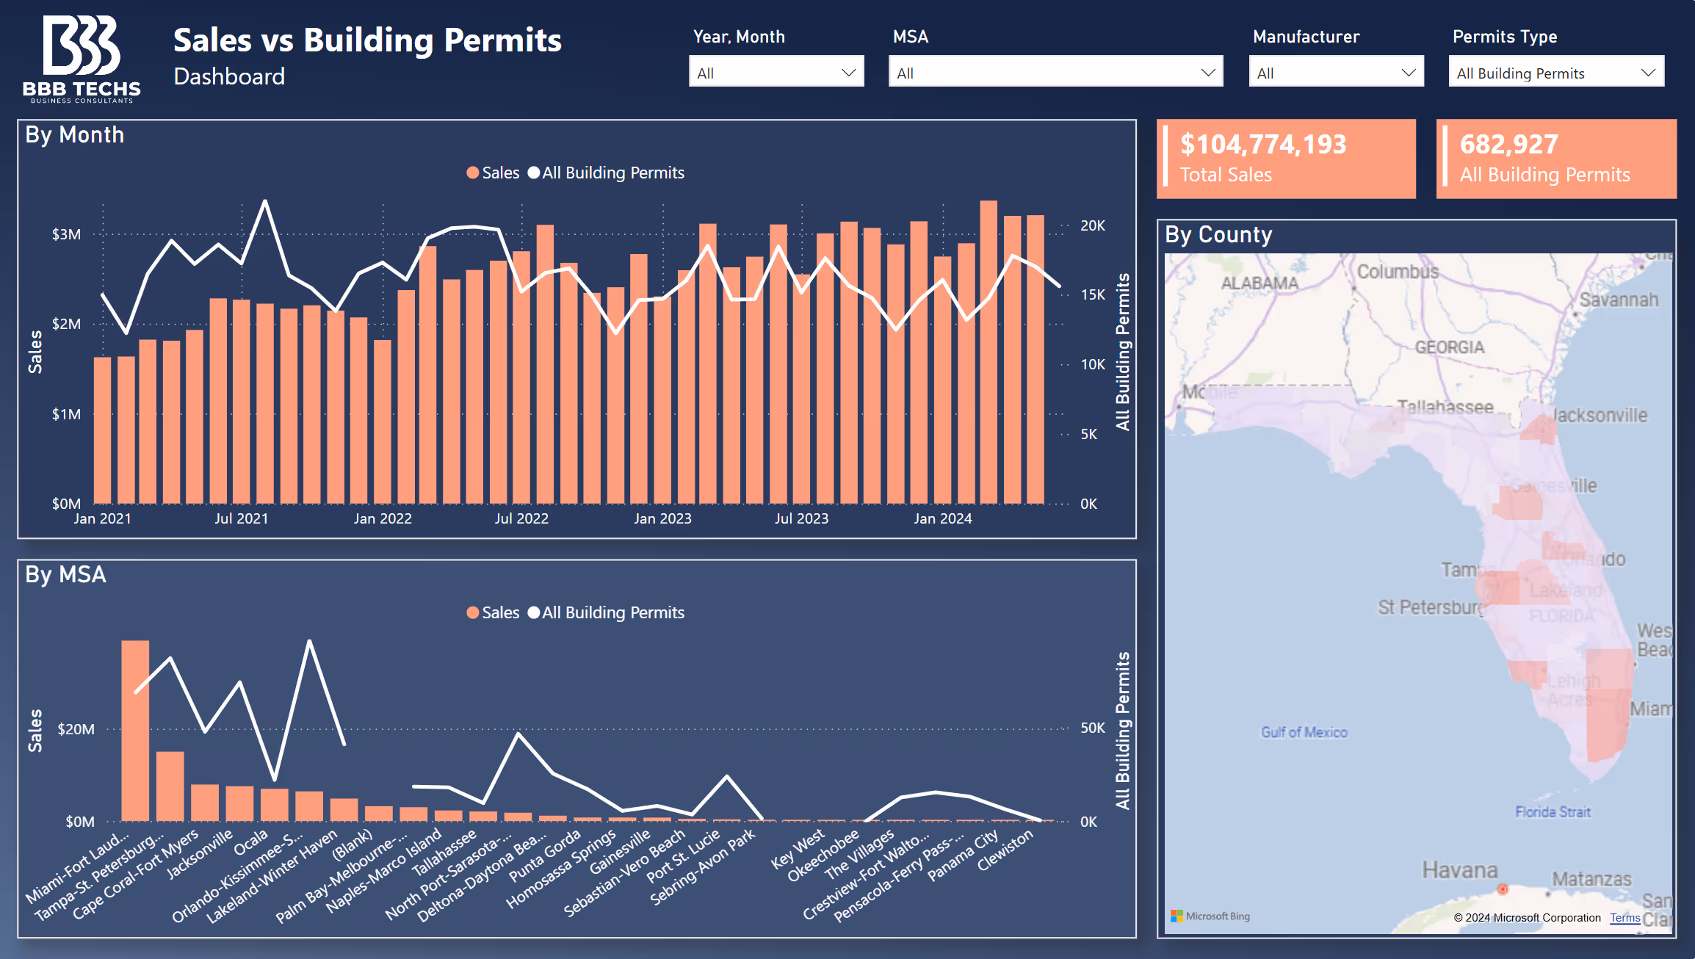The image size is (1695, 959).
Task: Select the Tampa-St. Petersburg sales bar
Action: [170, 786]
